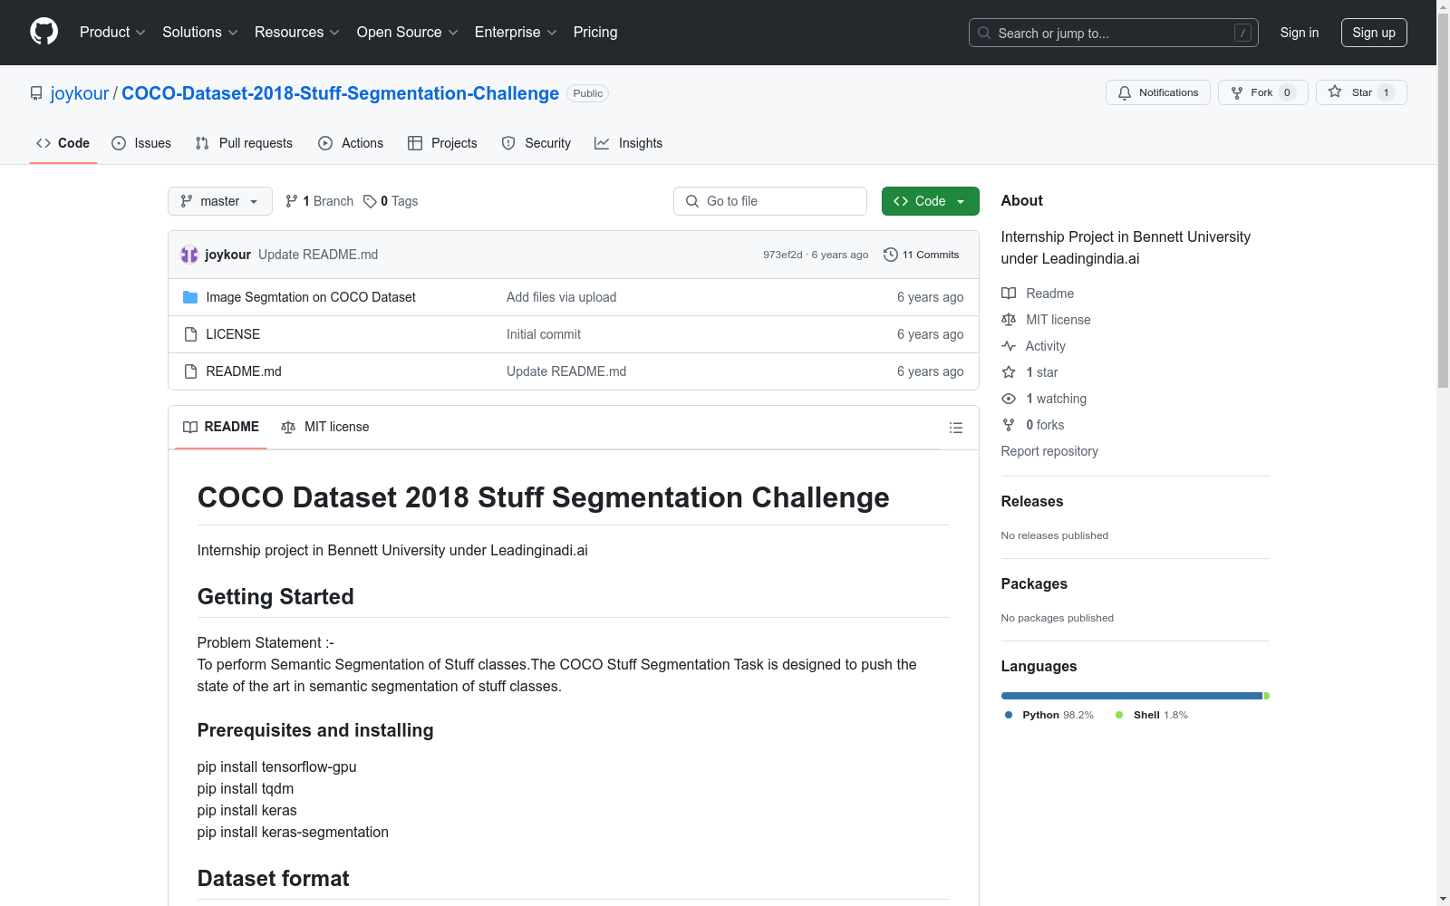Open the LICENSE file
This screenshot has height=906, width=1450.
tap(233, 334)
